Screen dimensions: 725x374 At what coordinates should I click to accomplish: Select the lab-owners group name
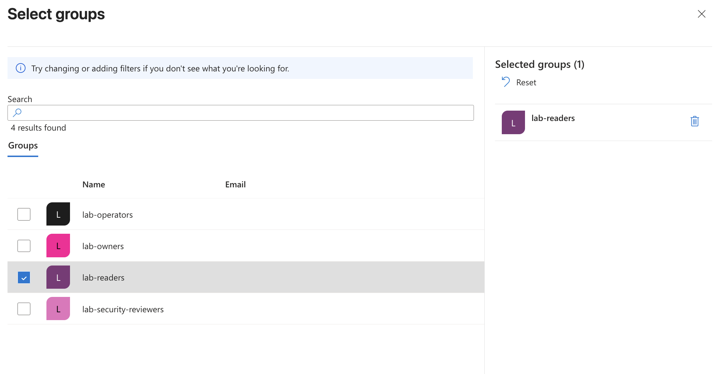tap(103, 246)
